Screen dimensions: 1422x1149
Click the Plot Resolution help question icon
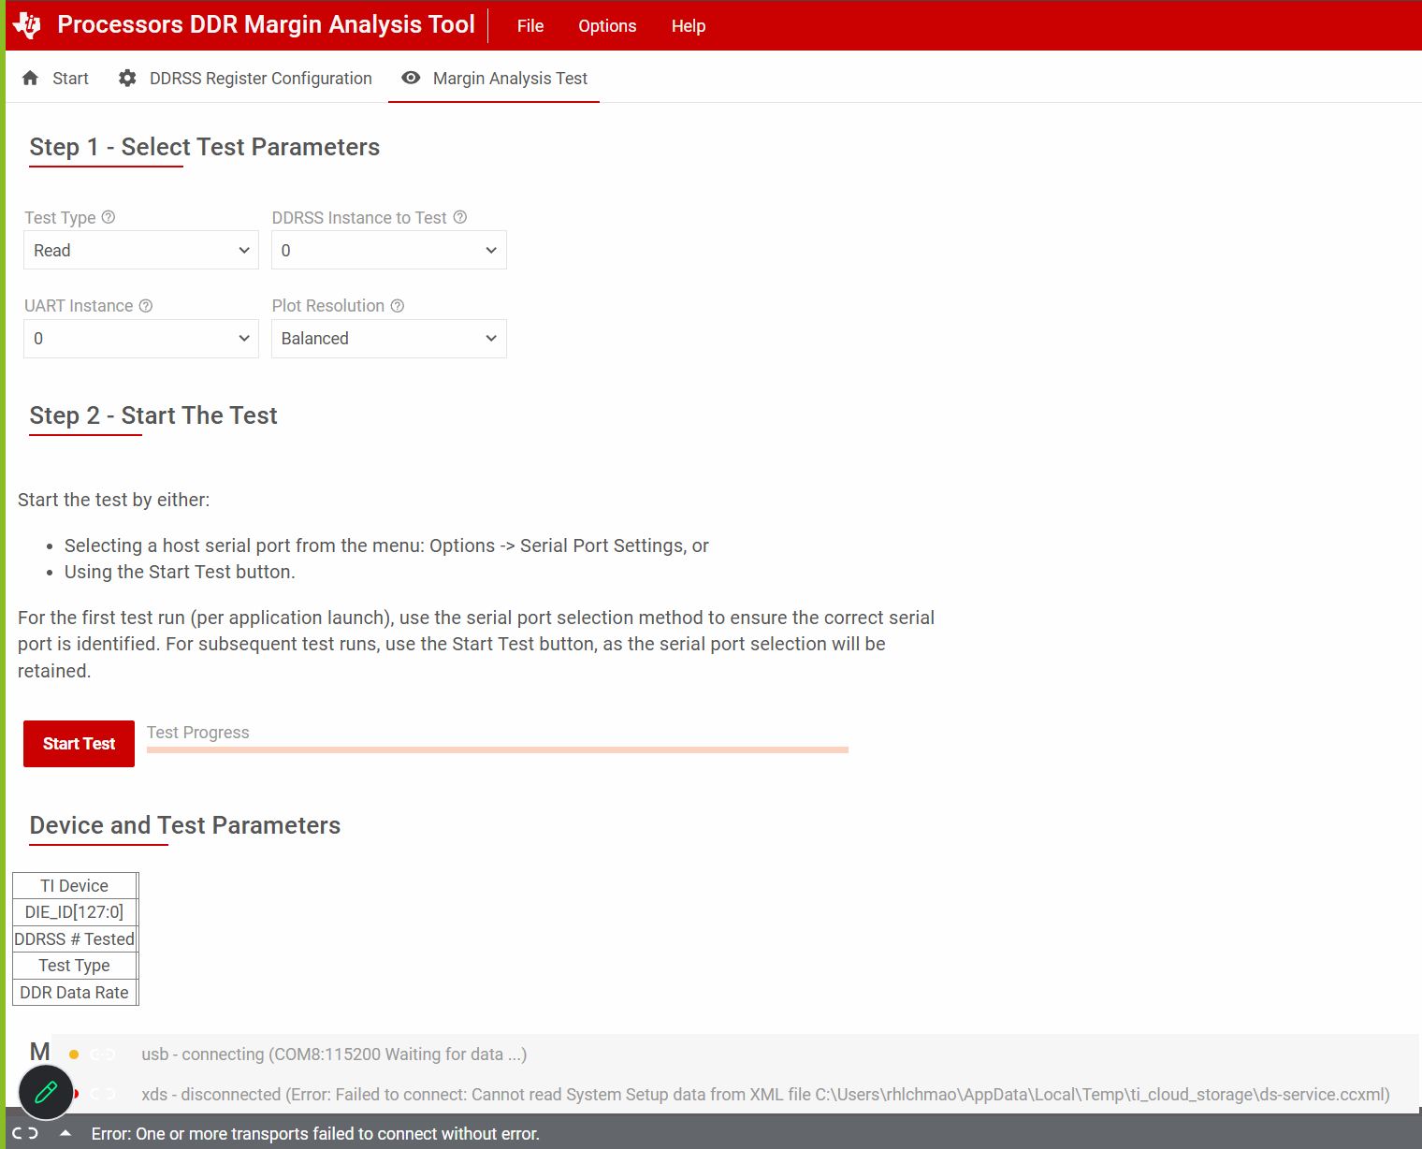point(398,306)
